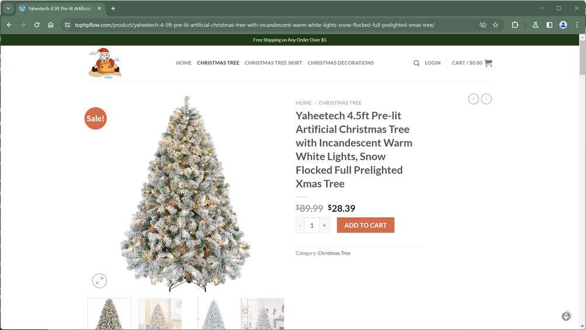Image resolution: width=586 pixels, height=330 pixels.
Task: Go to next product arrow
Action: tap(486, 99)
